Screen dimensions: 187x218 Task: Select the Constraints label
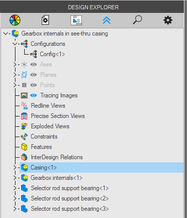(44, 137)
